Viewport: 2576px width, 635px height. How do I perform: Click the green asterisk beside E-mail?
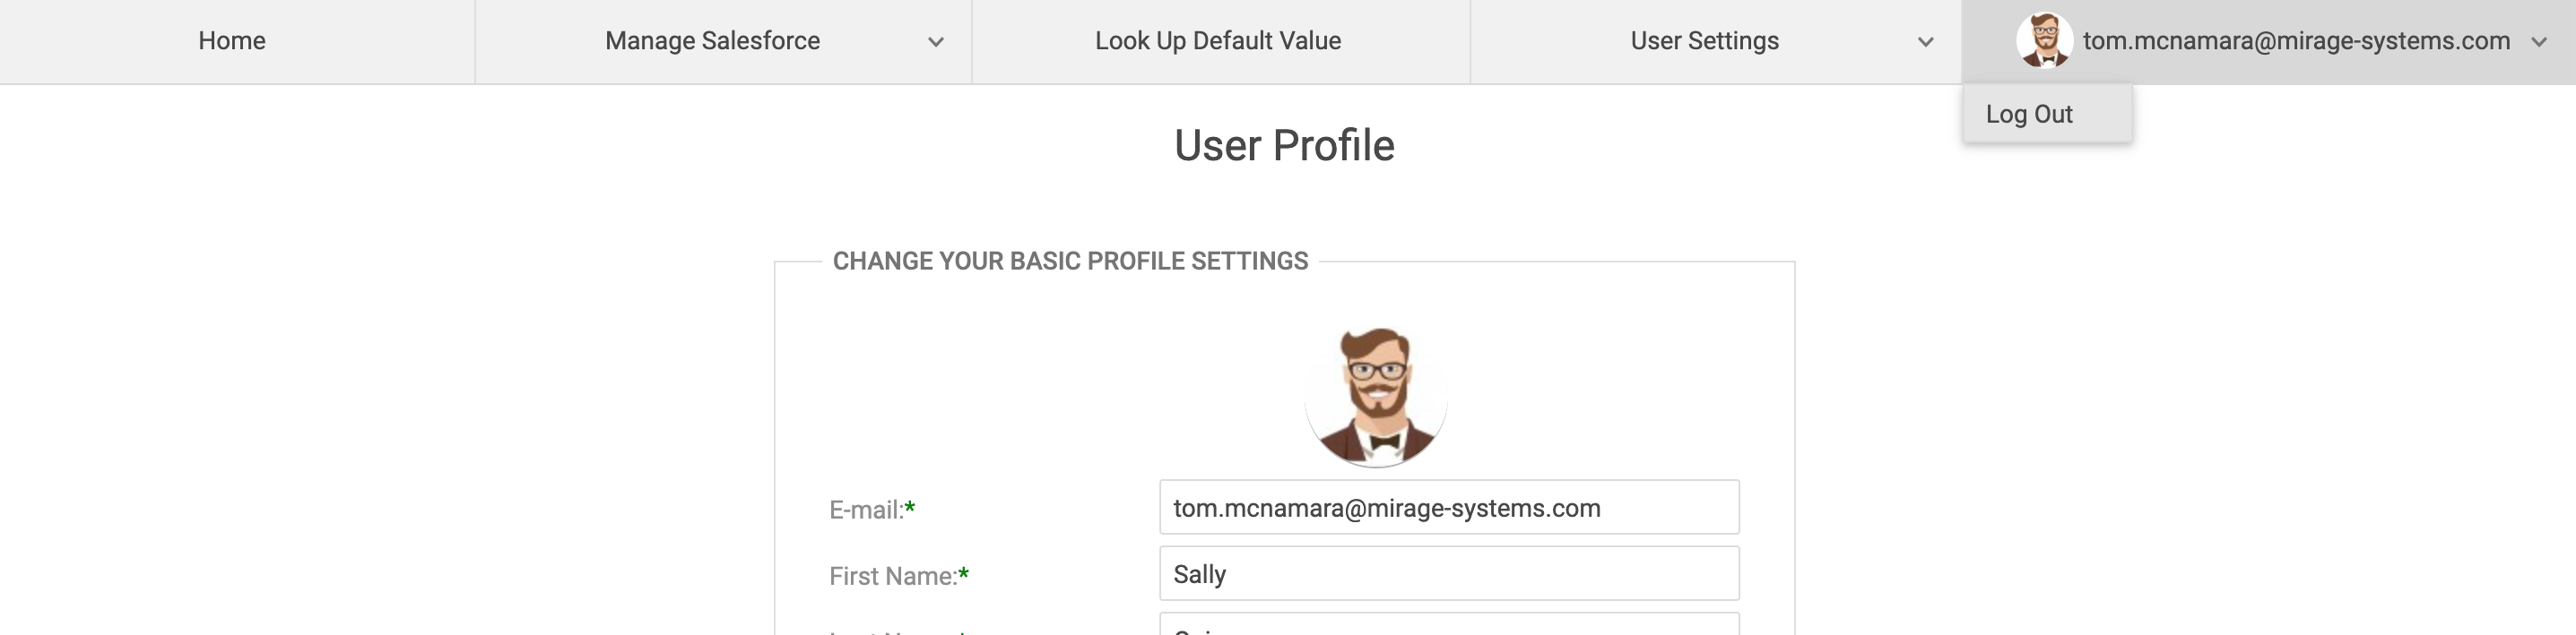tap(910, 507)
